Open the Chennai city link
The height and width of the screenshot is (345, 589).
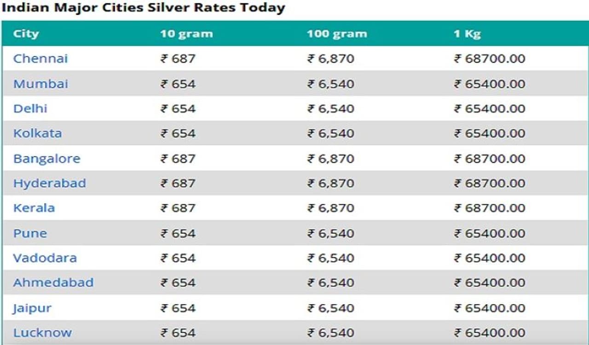[x=40, y=59]
